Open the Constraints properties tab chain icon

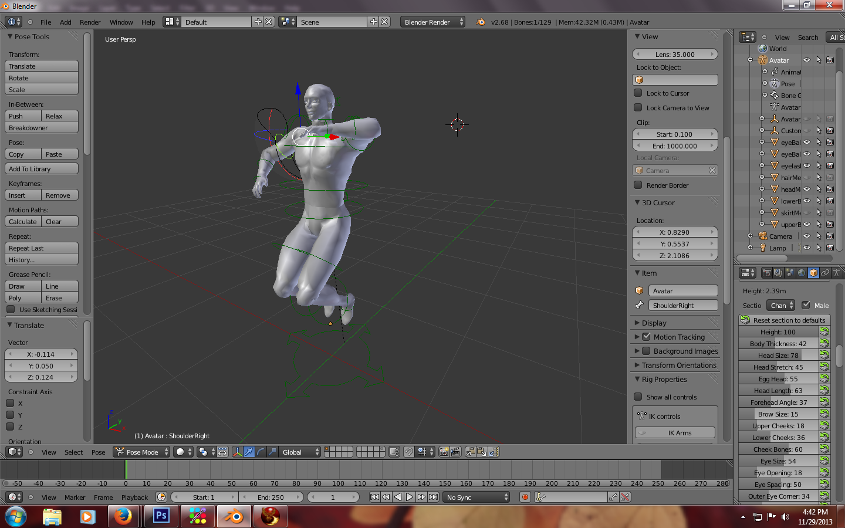click(x=825, y=273)
